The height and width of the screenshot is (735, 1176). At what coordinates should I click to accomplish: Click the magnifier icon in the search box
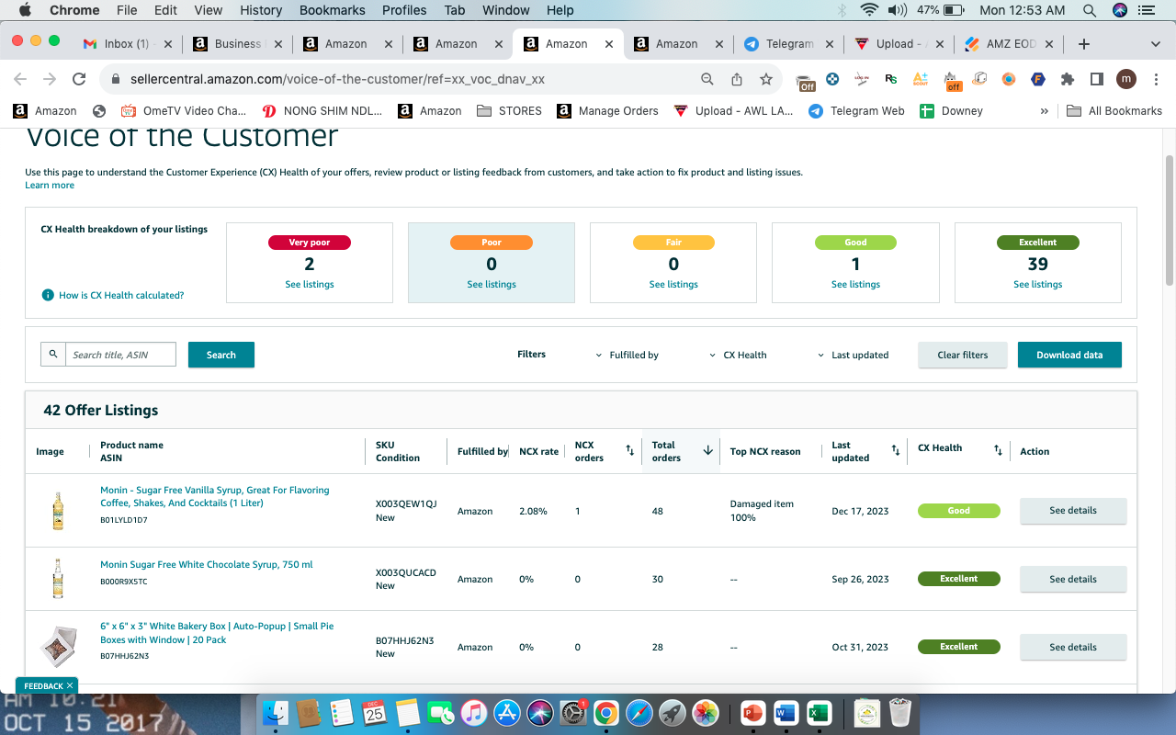53,355
